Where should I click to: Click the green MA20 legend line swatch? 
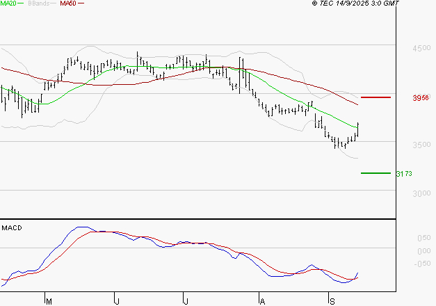[x=21, y=4]
